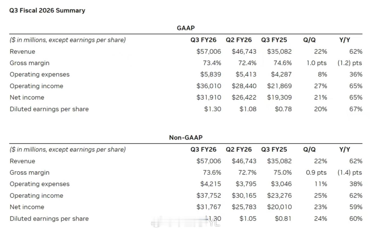
Task: Click Non-GAAP operating income value $37,752
Action: coord(209,196)
